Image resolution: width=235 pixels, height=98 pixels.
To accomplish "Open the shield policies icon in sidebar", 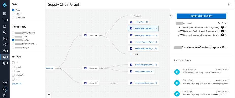I will 5,32.
